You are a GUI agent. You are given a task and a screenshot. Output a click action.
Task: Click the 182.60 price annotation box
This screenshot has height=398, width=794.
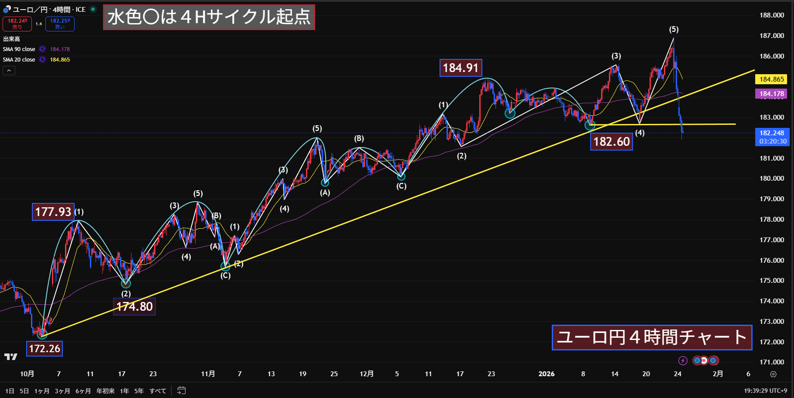click(611, 141)
